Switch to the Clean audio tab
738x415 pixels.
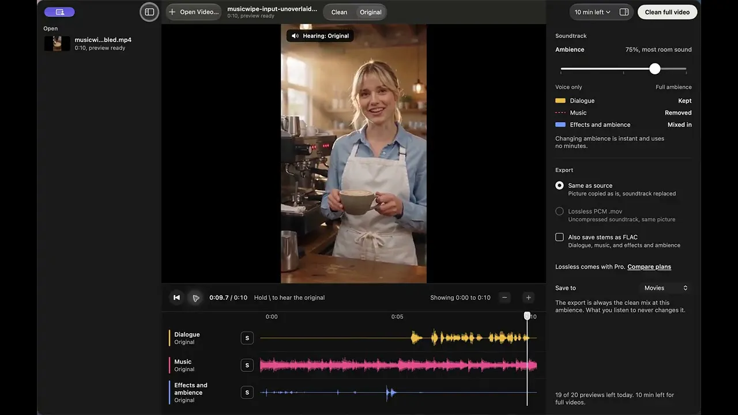(339, 12)
